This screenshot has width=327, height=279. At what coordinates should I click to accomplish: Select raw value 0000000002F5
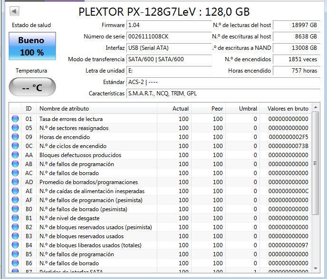[289, 137]
